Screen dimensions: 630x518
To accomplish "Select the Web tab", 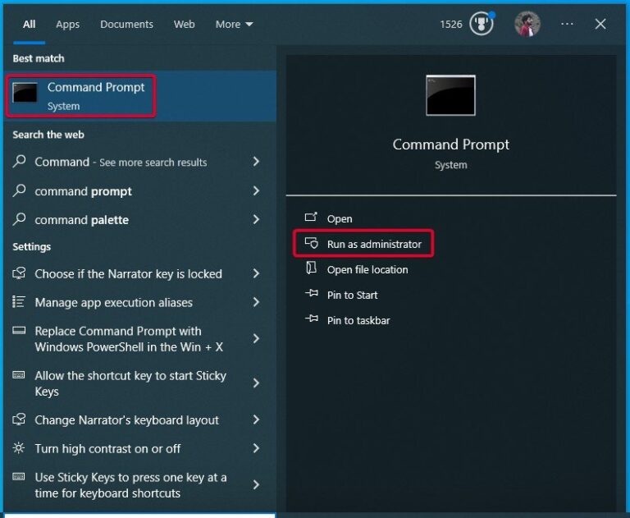I will pos(184,25).
